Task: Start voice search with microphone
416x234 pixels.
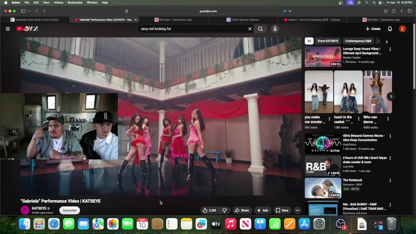Action: point(275,29)
